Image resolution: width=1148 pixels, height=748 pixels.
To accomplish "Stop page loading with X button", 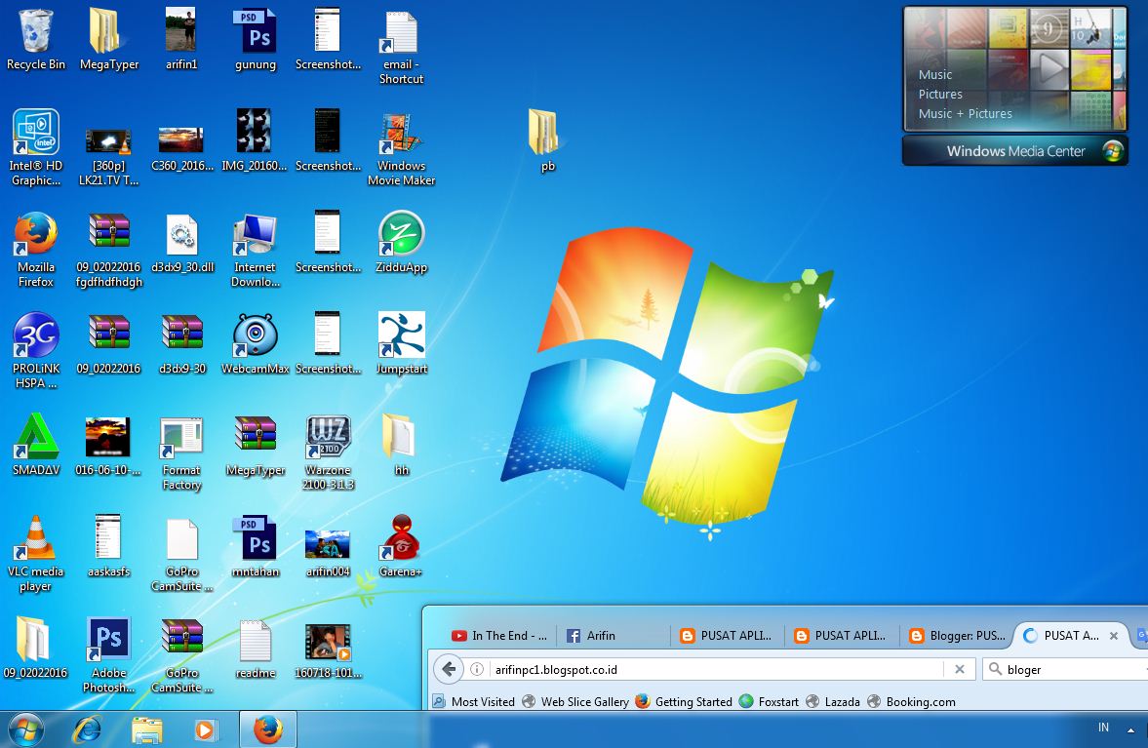I will click(x=959, y=669).
